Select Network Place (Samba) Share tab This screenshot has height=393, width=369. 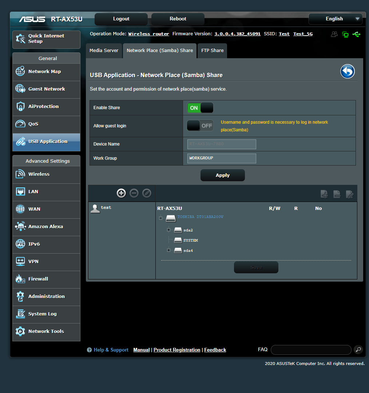(160, 51)
